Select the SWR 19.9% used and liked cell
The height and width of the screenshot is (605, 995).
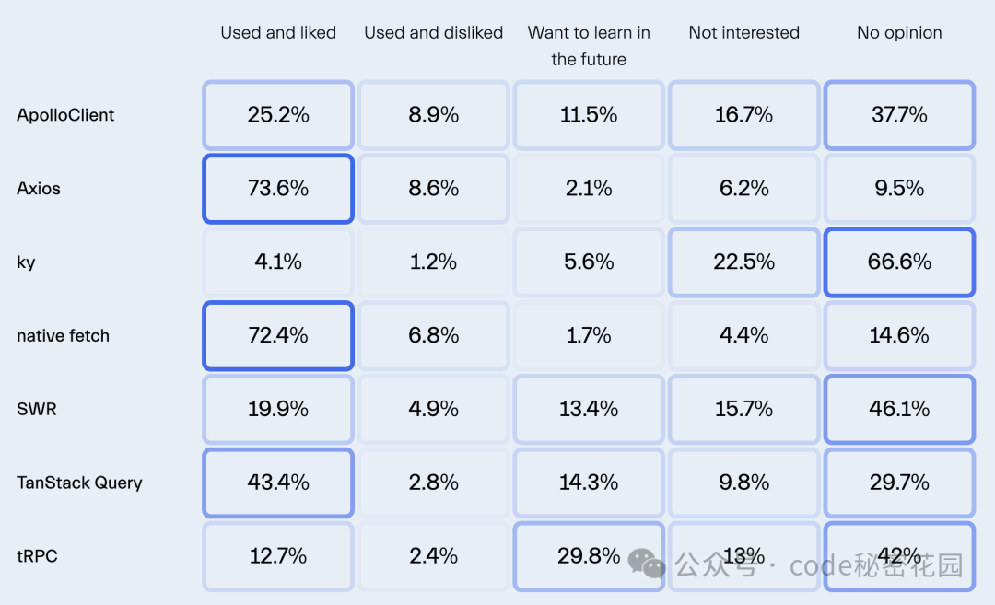click(x=278, y=409)
